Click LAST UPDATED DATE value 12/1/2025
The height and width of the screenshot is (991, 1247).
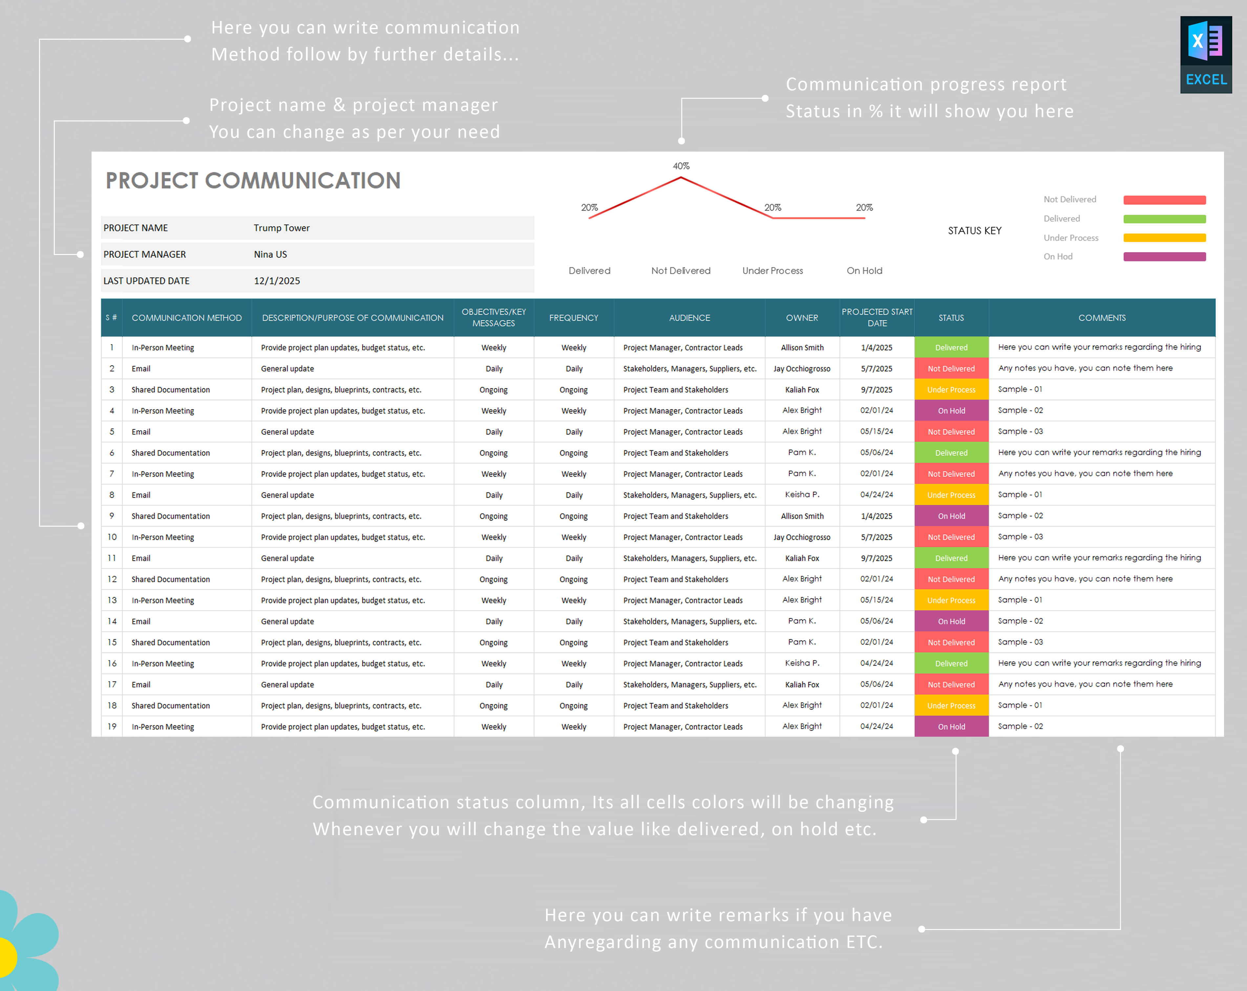pos(277,281)
